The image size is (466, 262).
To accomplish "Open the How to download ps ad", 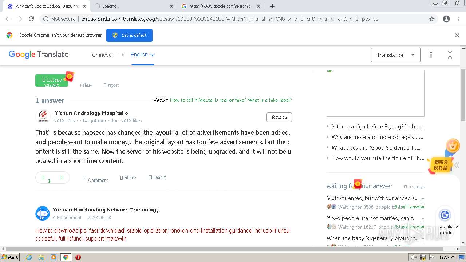I will 162,234.
